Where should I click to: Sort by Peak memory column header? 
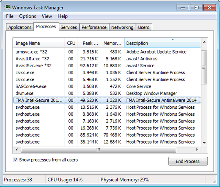pyautogui.click(x=89, y=43)
